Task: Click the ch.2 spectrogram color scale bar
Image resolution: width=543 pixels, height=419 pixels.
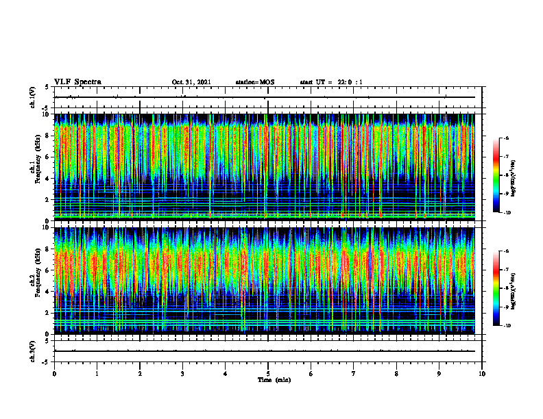Action: click(496, 288)
